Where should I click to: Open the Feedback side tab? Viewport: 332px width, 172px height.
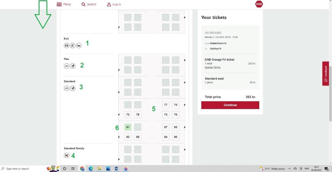point(325,73)
